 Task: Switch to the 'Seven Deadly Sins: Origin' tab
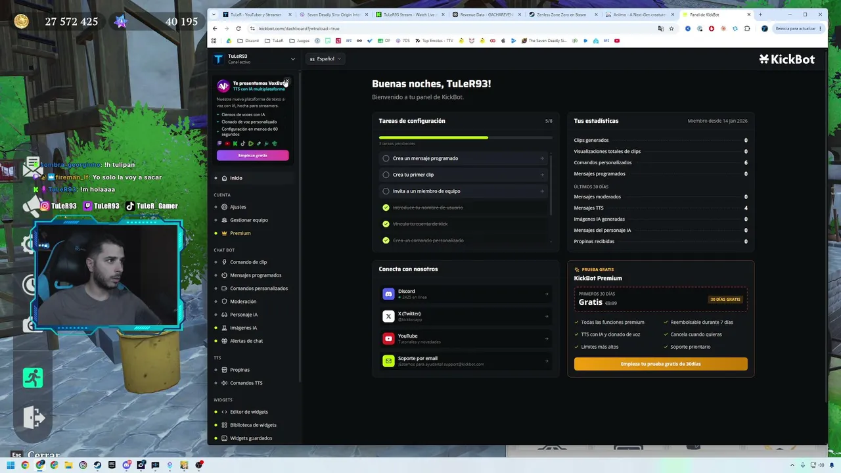click(333, 14)
